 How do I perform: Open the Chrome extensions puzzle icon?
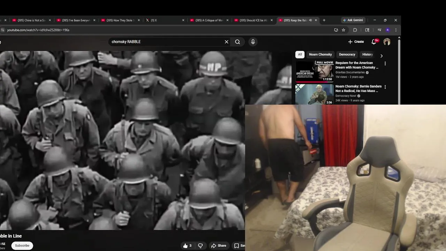(x=355, y=30)
